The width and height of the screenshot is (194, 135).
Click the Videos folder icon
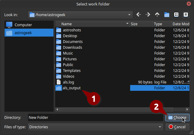click(x=59, y=76)
